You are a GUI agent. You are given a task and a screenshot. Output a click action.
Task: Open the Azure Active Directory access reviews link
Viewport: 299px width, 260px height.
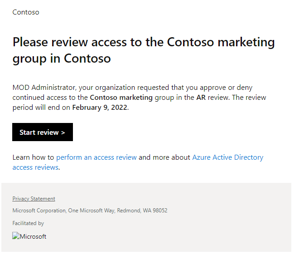(x=227, y=157)
